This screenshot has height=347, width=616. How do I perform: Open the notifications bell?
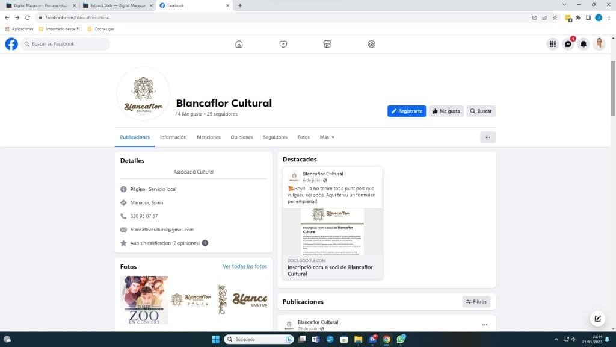[x=583, y=44]
